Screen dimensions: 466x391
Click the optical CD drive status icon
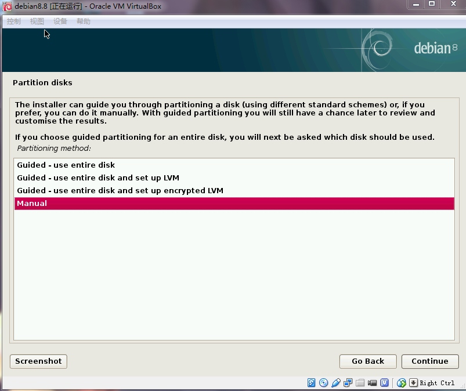coord(324,383)
